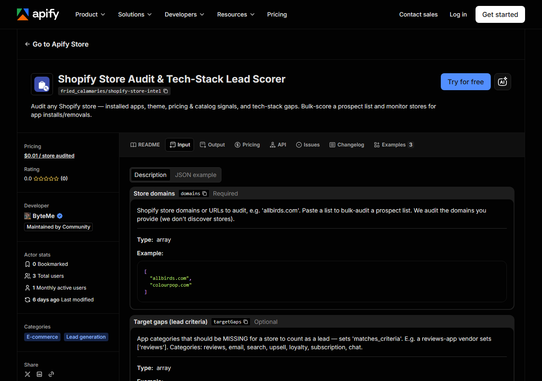Click the Get started button
Screen dimensions: 542x381
tap(500, 14)
